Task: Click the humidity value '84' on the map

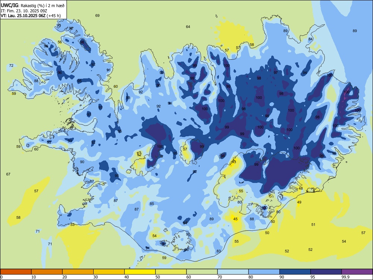Action: (310, 39)
